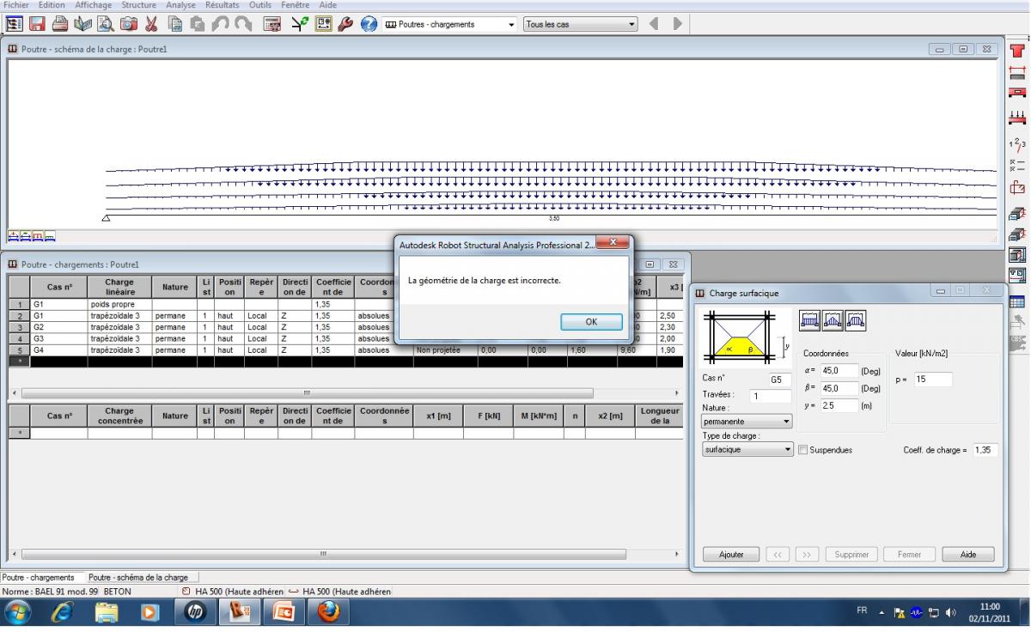Select row 5 G4 in loads table
Screen dimensions: 1031x644
click(19, 349)
